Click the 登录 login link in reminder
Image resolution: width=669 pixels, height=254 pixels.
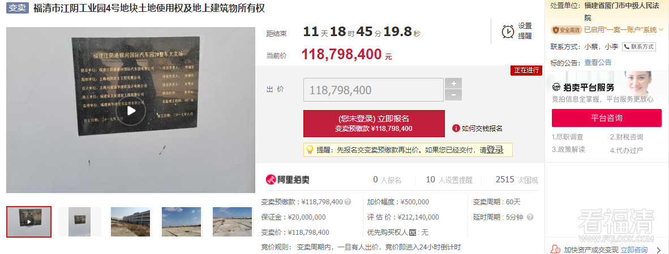tap(495, 150)
